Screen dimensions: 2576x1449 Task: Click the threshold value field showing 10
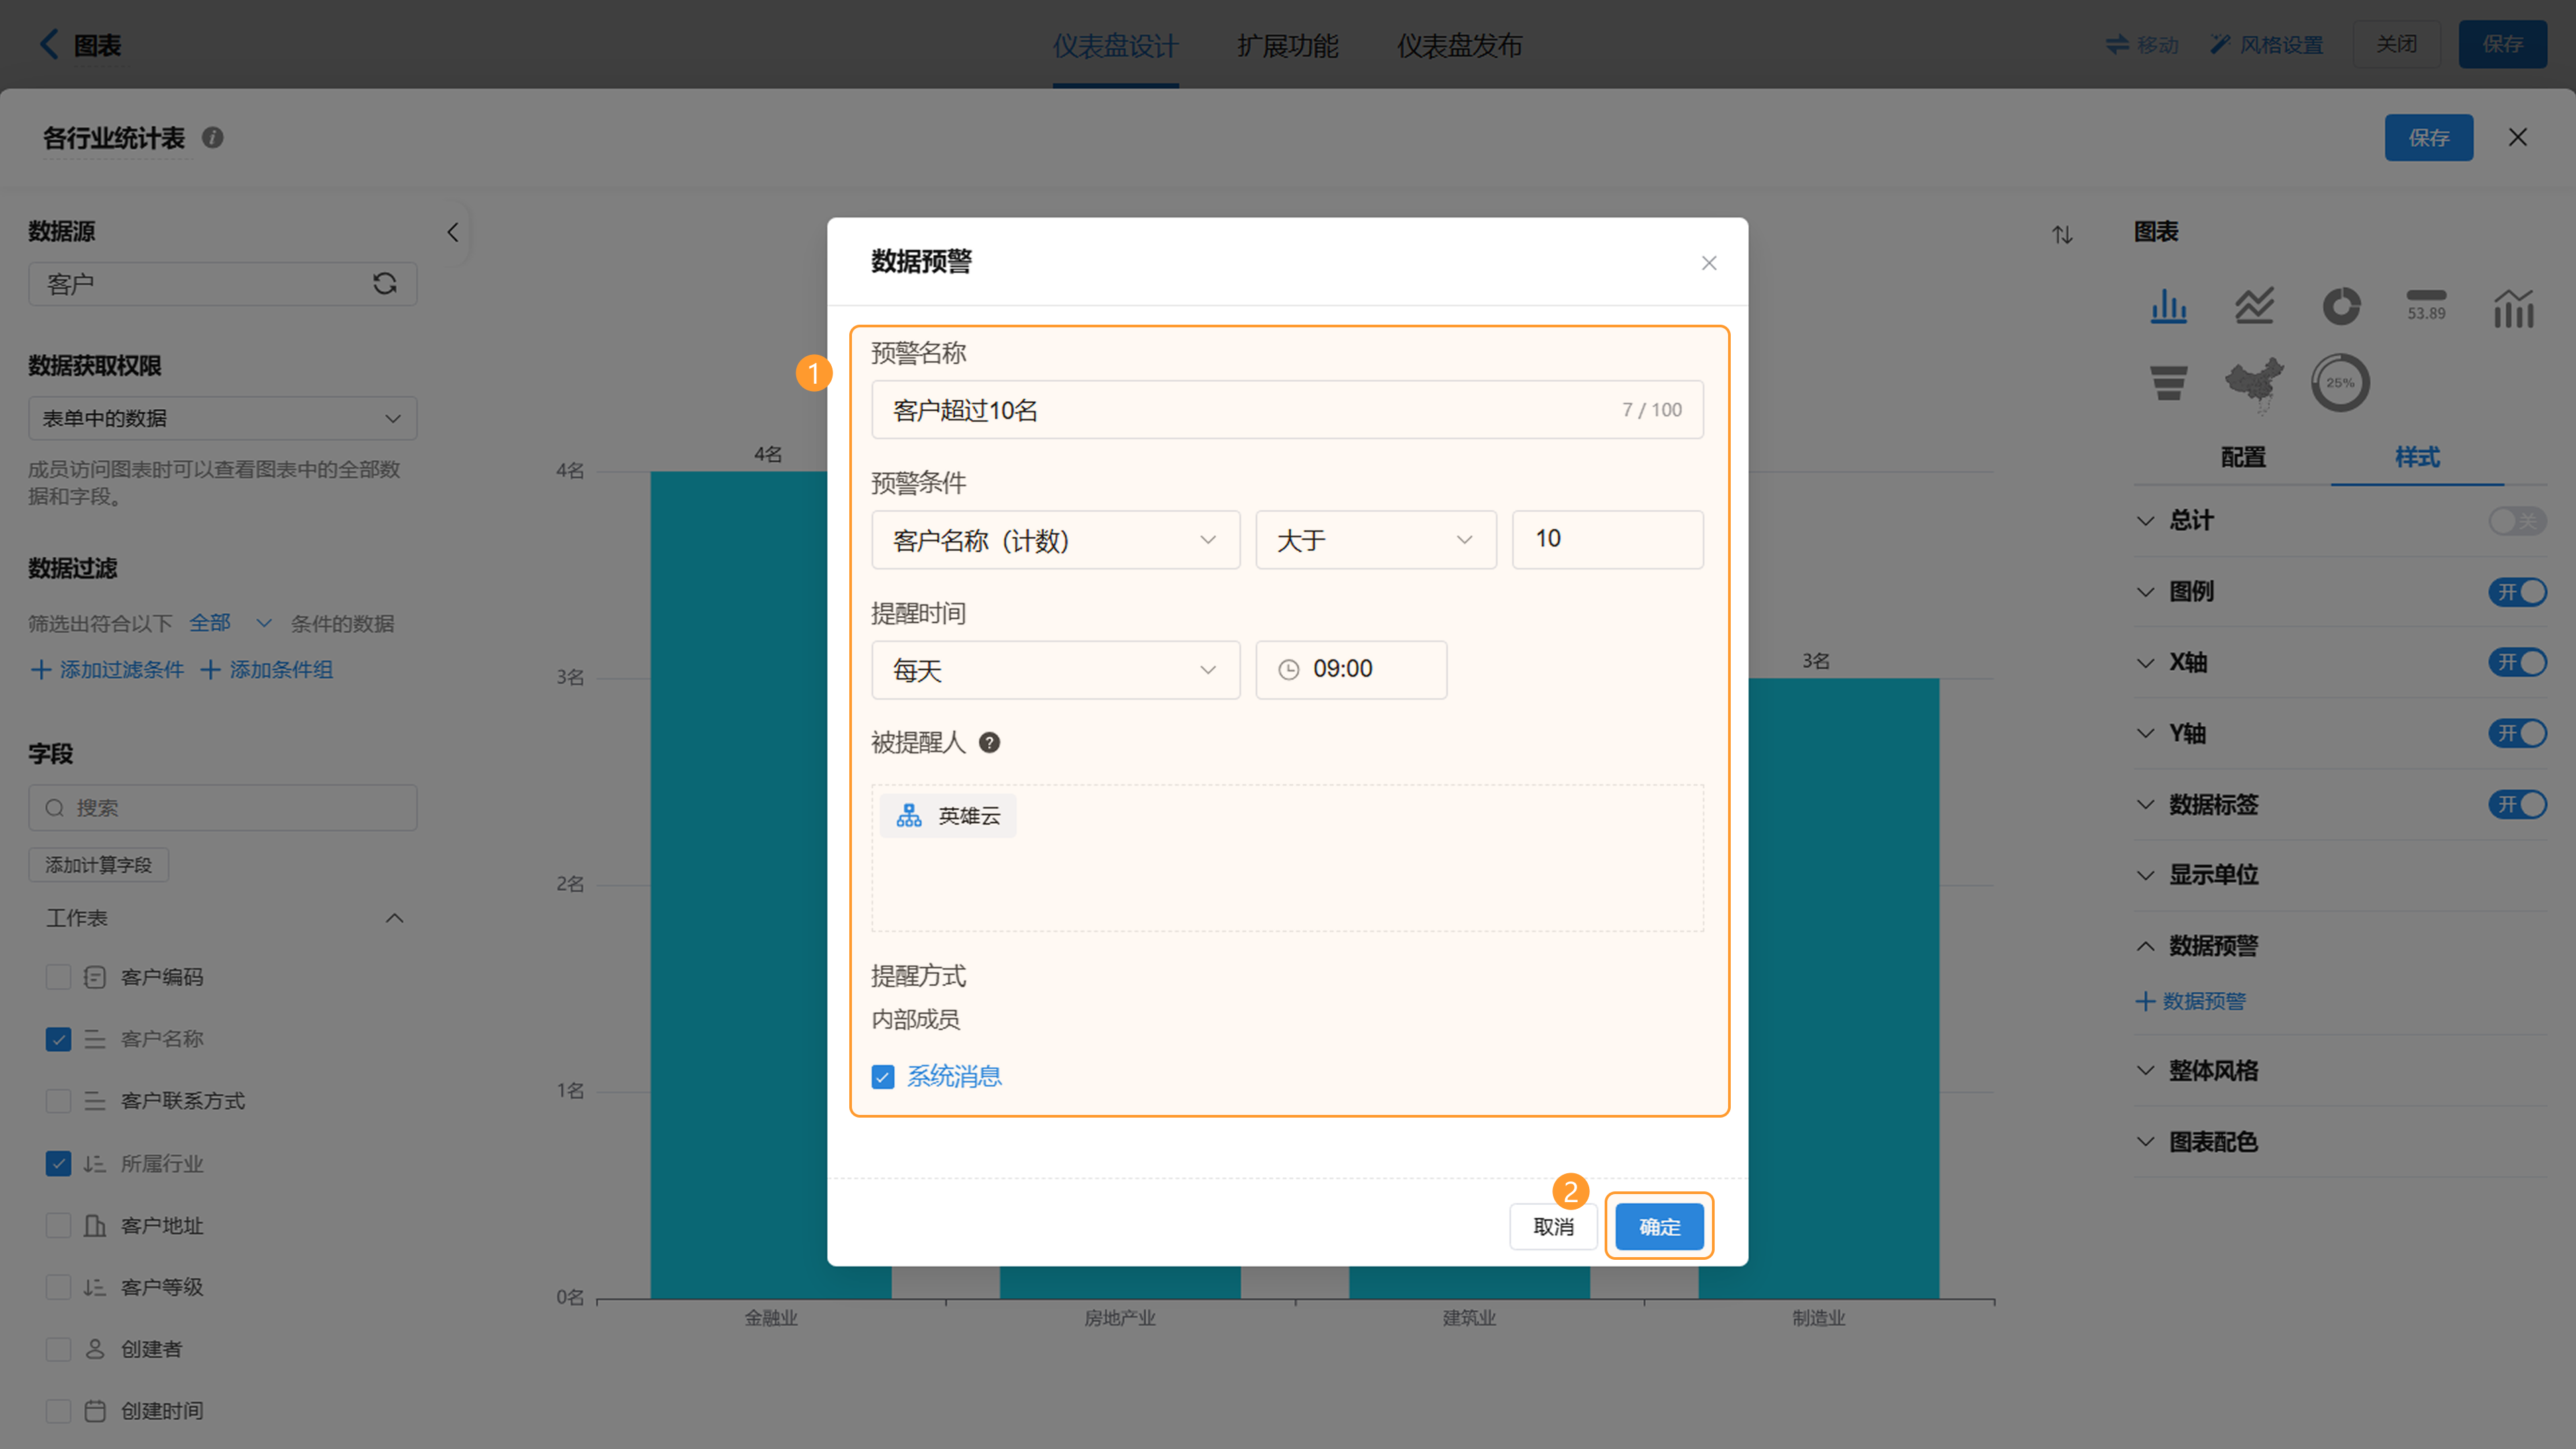tap(1607, 540)
